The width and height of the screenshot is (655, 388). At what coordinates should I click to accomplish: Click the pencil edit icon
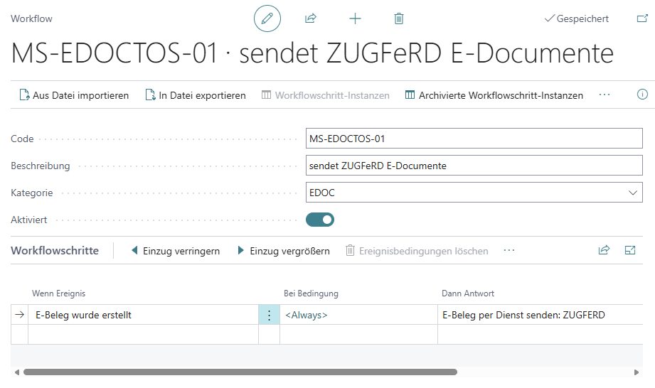pyautogui.click(x=267, y=18)
